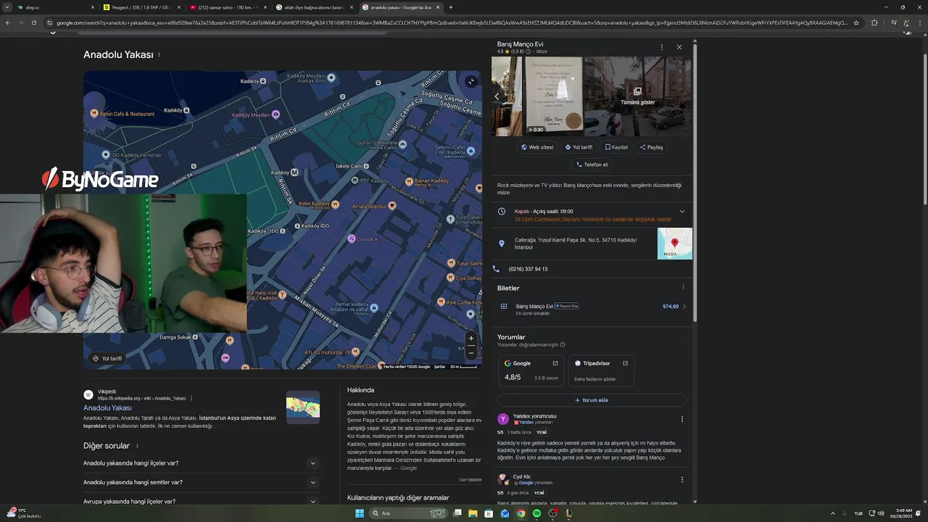Open the Barış Manço Evi panel three-dot menu
Image resolution: width=928 pixels, height=522 pixels.
661,47
